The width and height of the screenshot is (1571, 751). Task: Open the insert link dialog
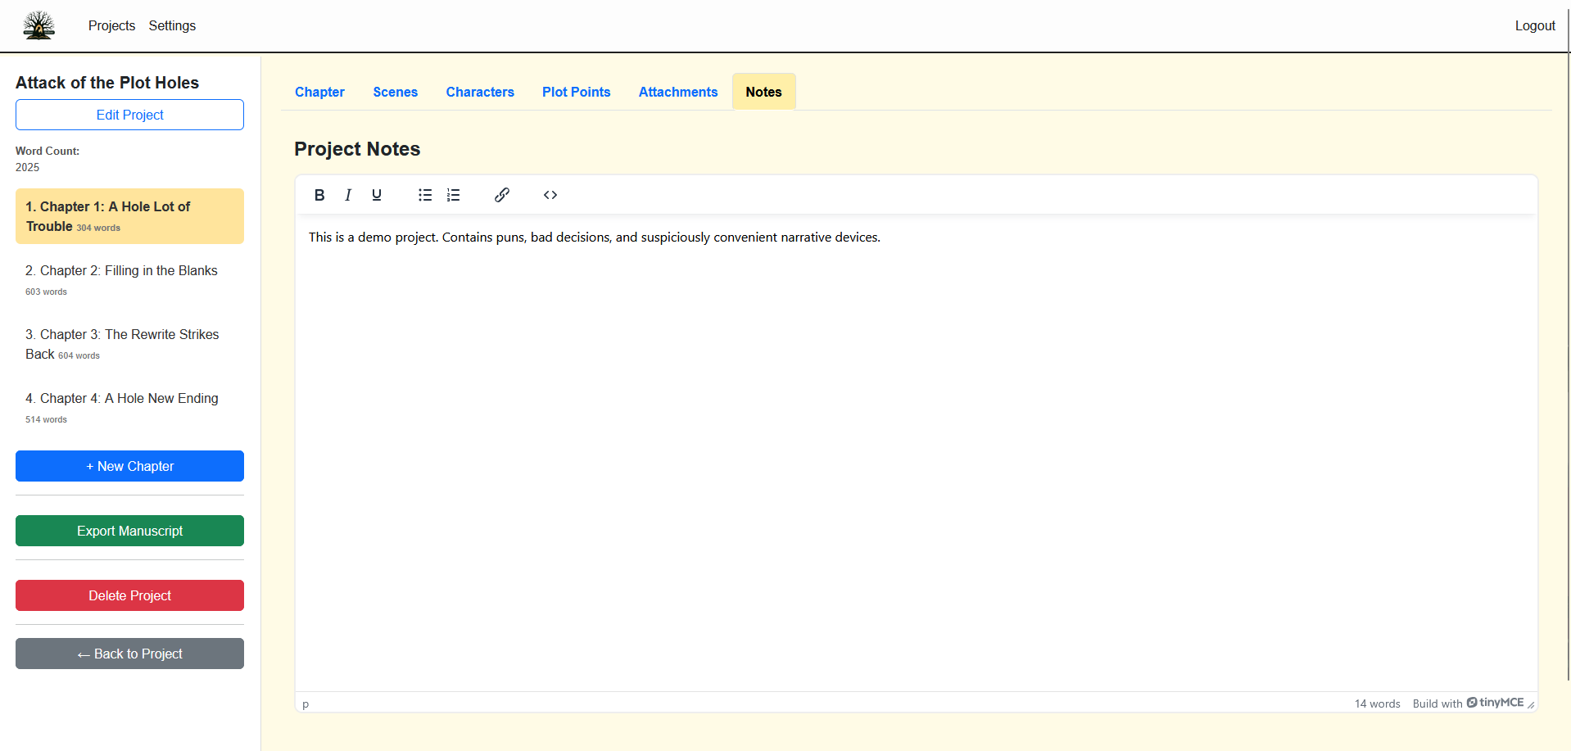[x=502, y=195]
